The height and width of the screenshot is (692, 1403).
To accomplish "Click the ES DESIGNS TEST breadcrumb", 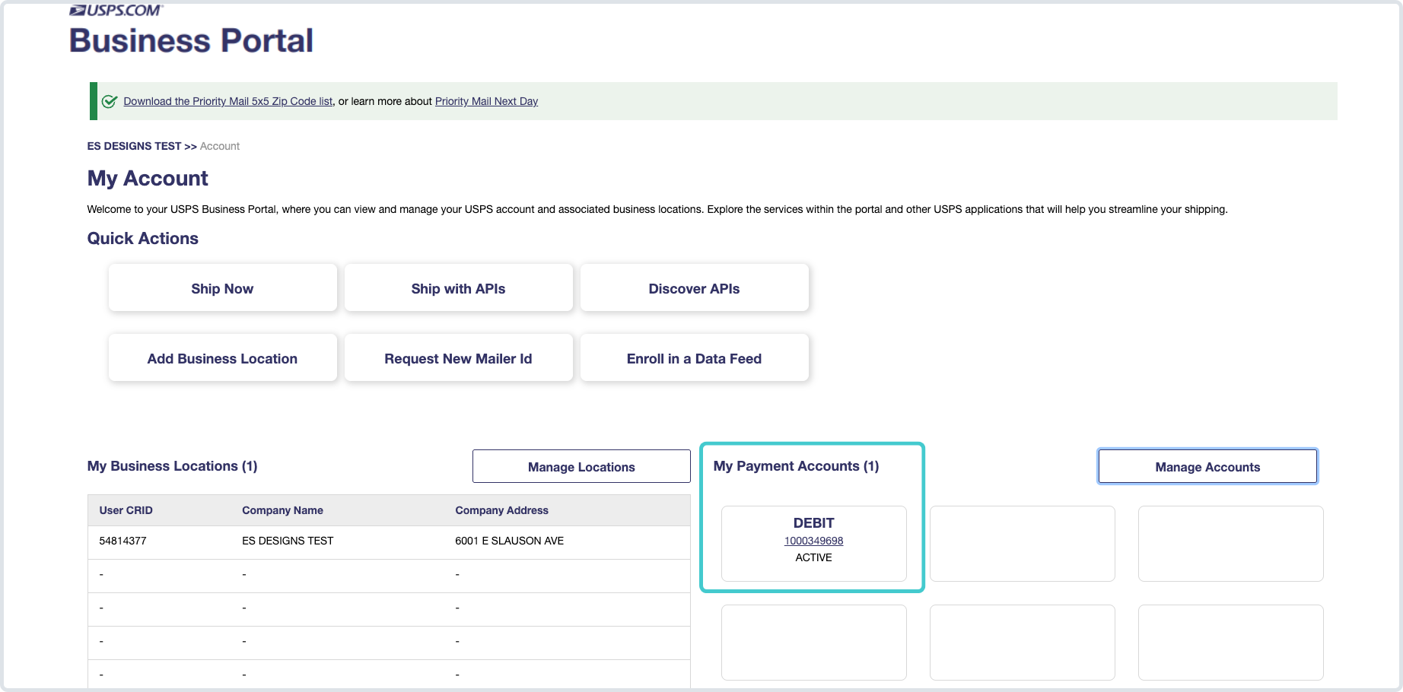I will point(134,146).
